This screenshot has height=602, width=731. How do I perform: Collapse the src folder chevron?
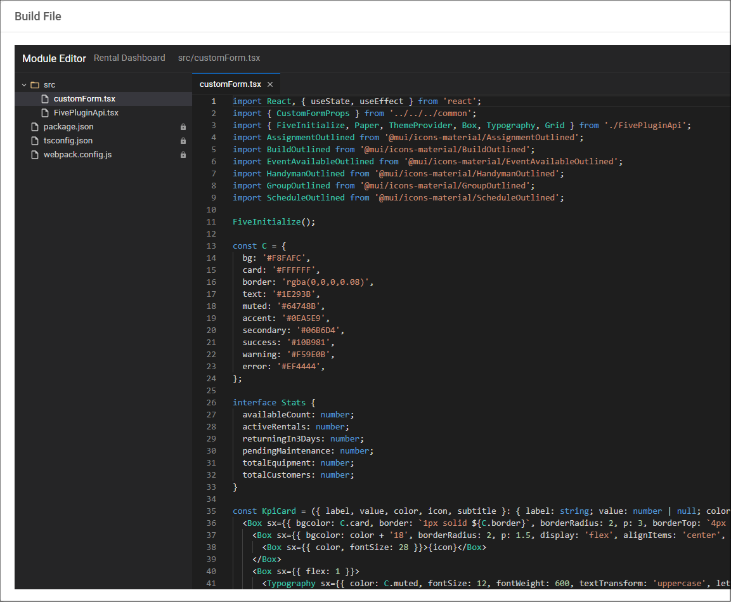(x=24, y=85)
